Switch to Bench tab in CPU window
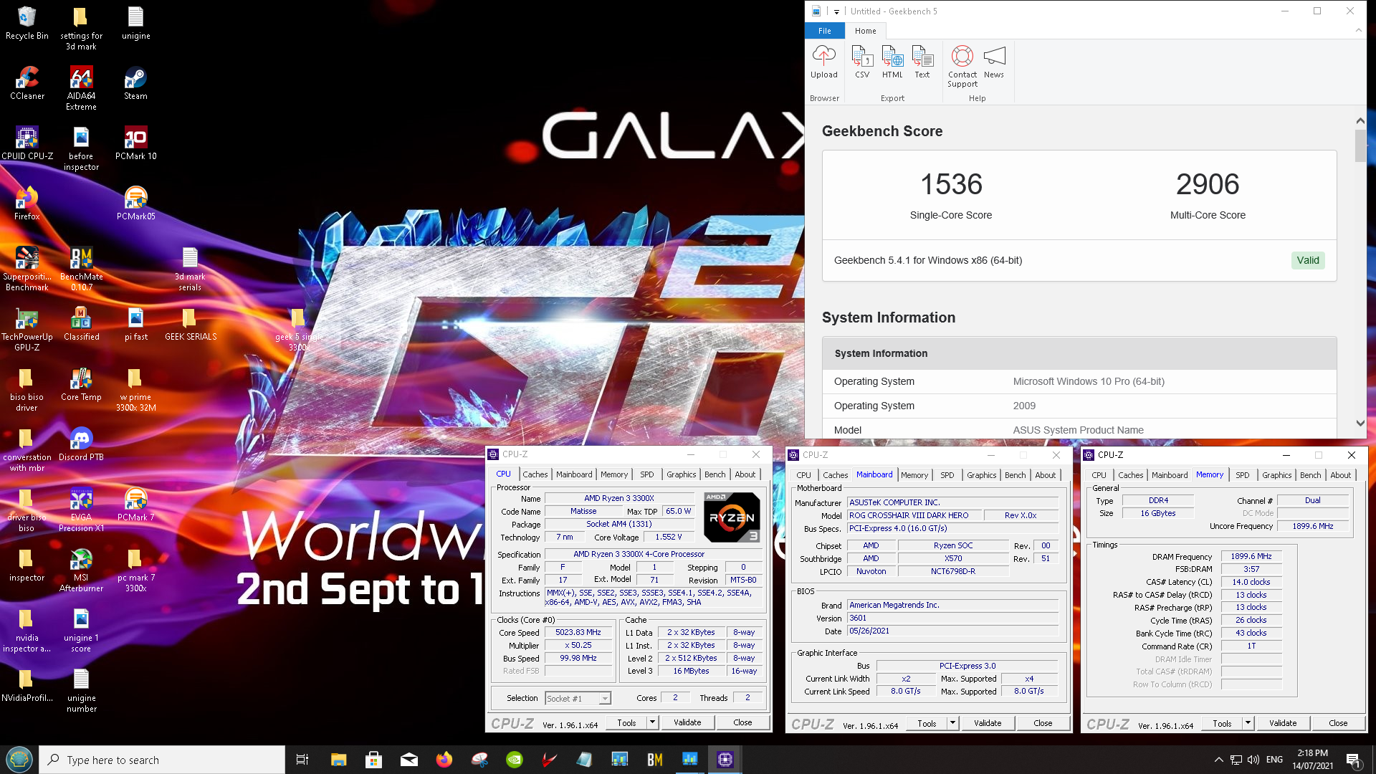The width and height of the screenshot is (1376, 774). point(715,474)
